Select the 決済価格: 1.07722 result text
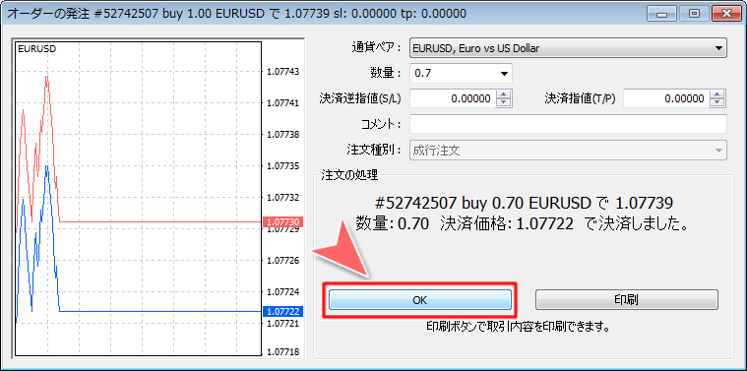Screen dimensions: 747x371 pyautogui.click(x=508, y=223)
